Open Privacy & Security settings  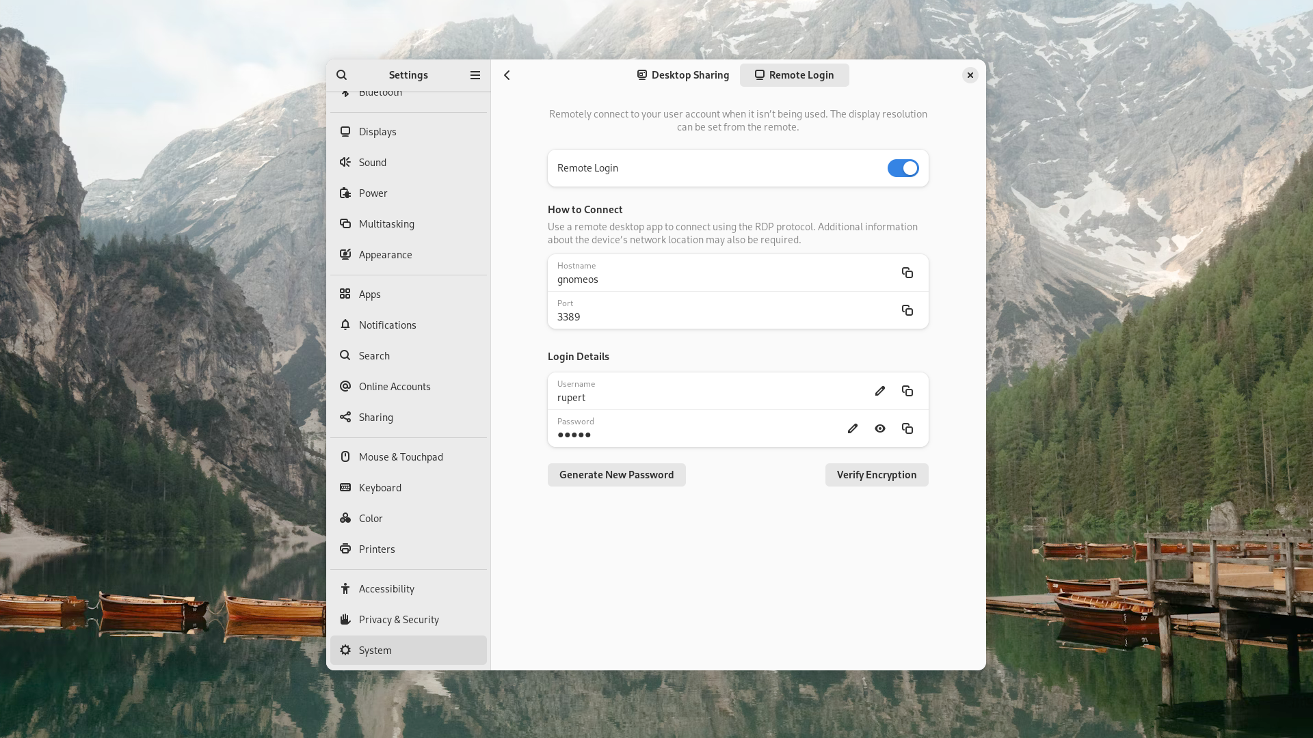pos(408,620)
